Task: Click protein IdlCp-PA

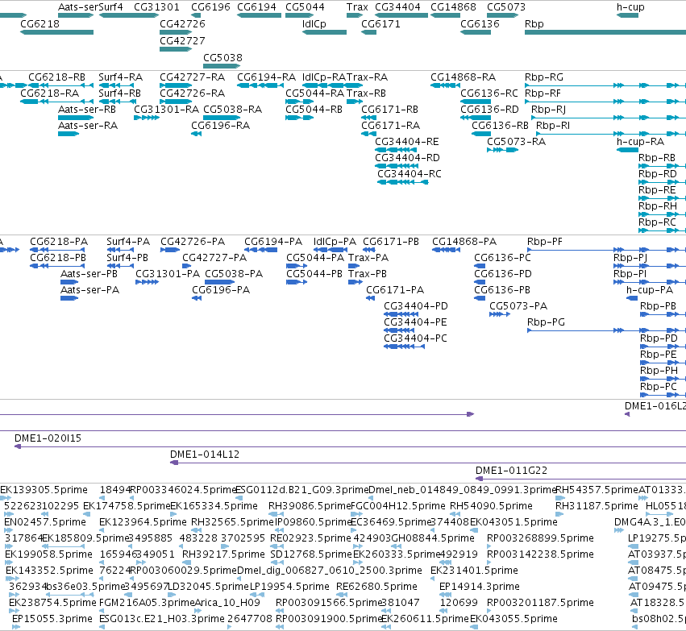Action: tap(331, 250)
